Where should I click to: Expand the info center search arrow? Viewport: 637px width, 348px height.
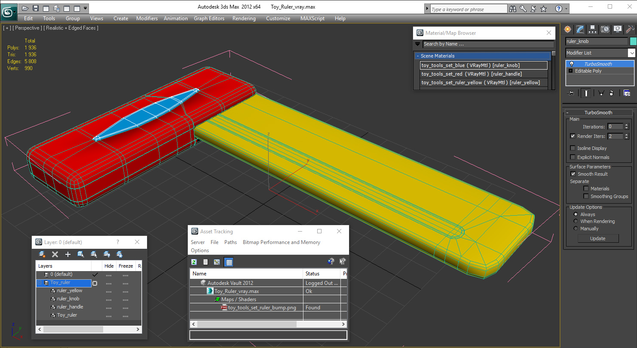coord(427,9)
